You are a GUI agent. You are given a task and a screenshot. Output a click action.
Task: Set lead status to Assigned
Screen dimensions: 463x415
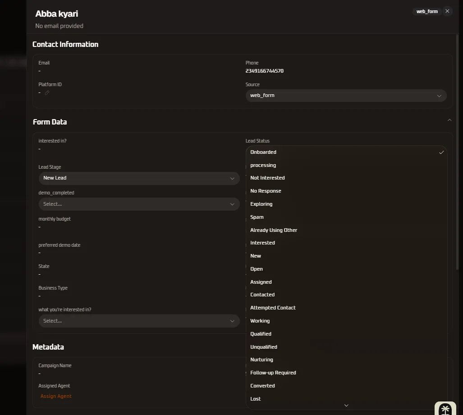(x=346, y=282)
